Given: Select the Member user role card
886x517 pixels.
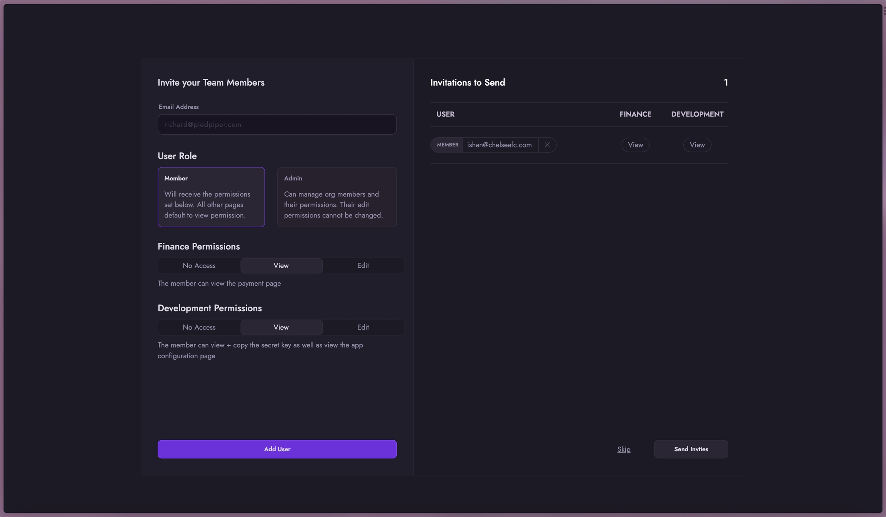Looking at the screenshot, I should tap(211, 197).
